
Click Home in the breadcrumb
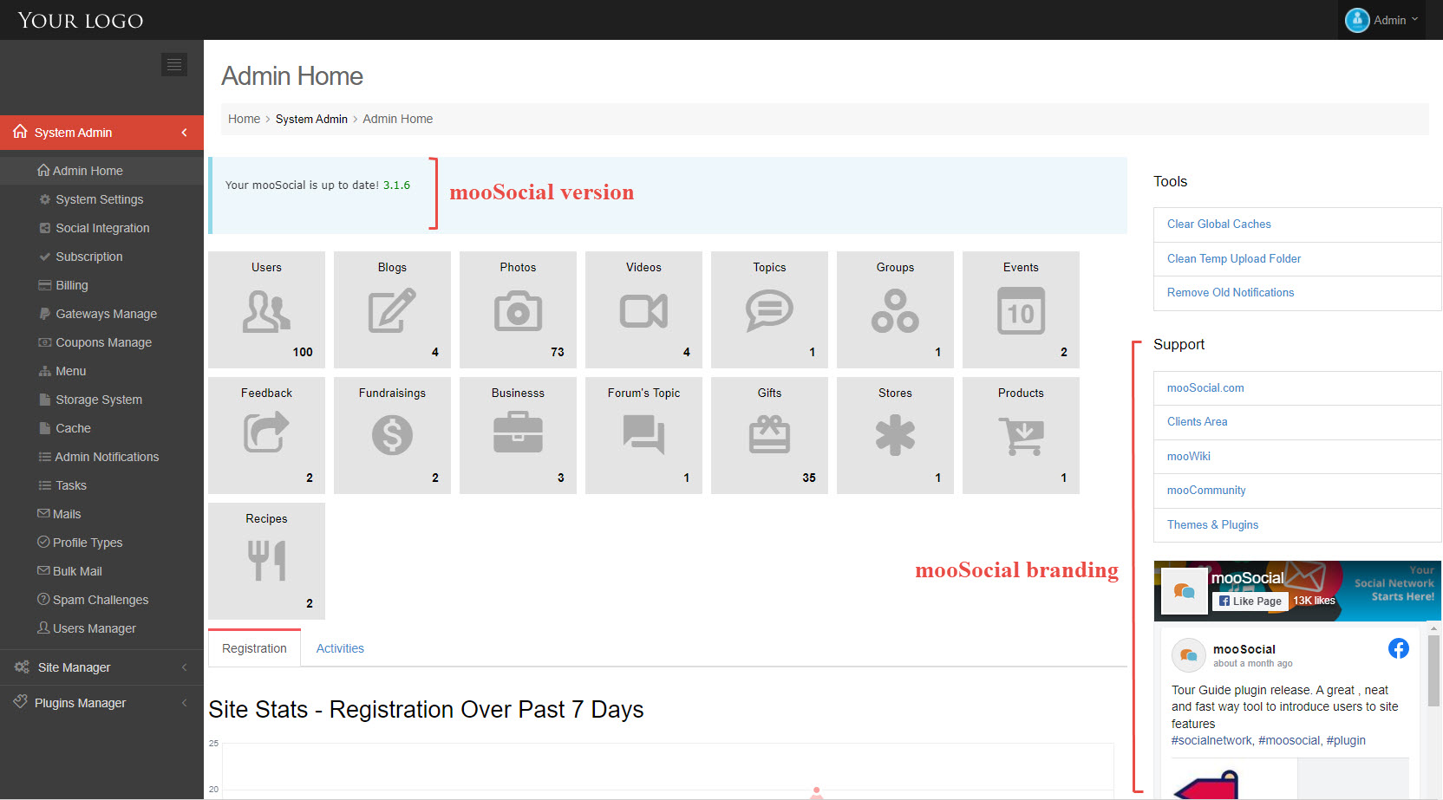point(244,119)
